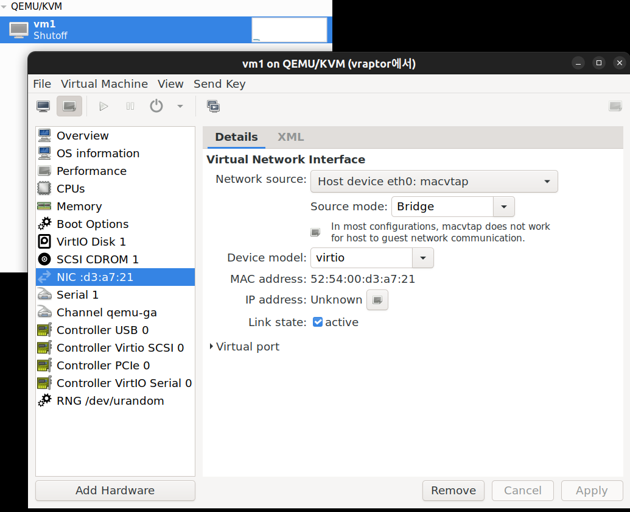Screen dimensions: 630x512
Task: Open Device model dropdown arrow
Action: click(423, 258)
